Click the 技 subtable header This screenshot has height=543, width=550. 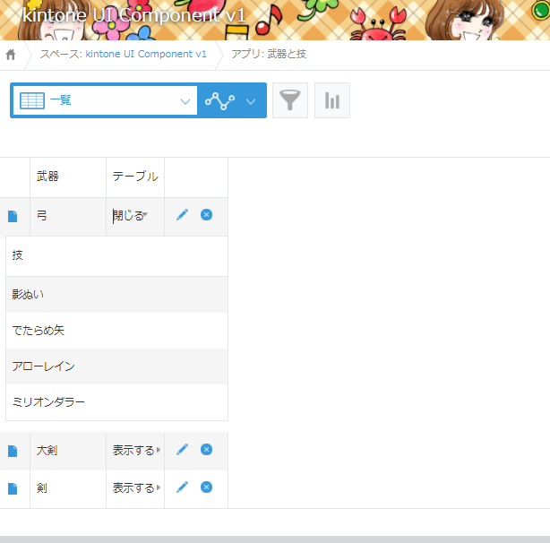tap(116, 256)
